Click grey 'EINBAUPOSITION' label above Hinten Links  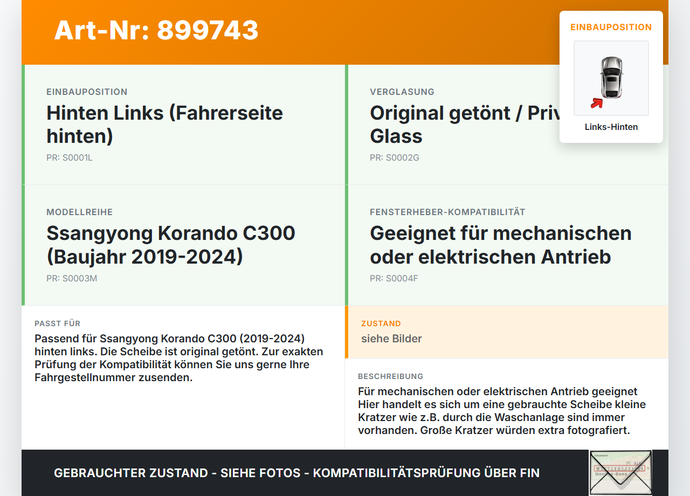87,92
